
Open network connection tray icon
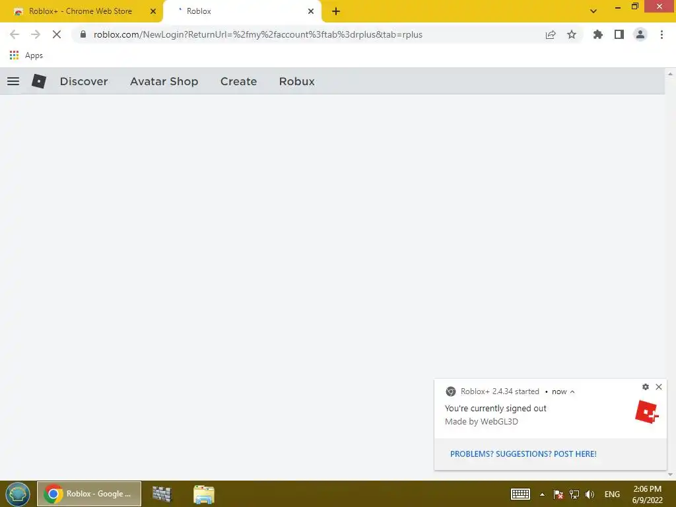click(574, 494)
